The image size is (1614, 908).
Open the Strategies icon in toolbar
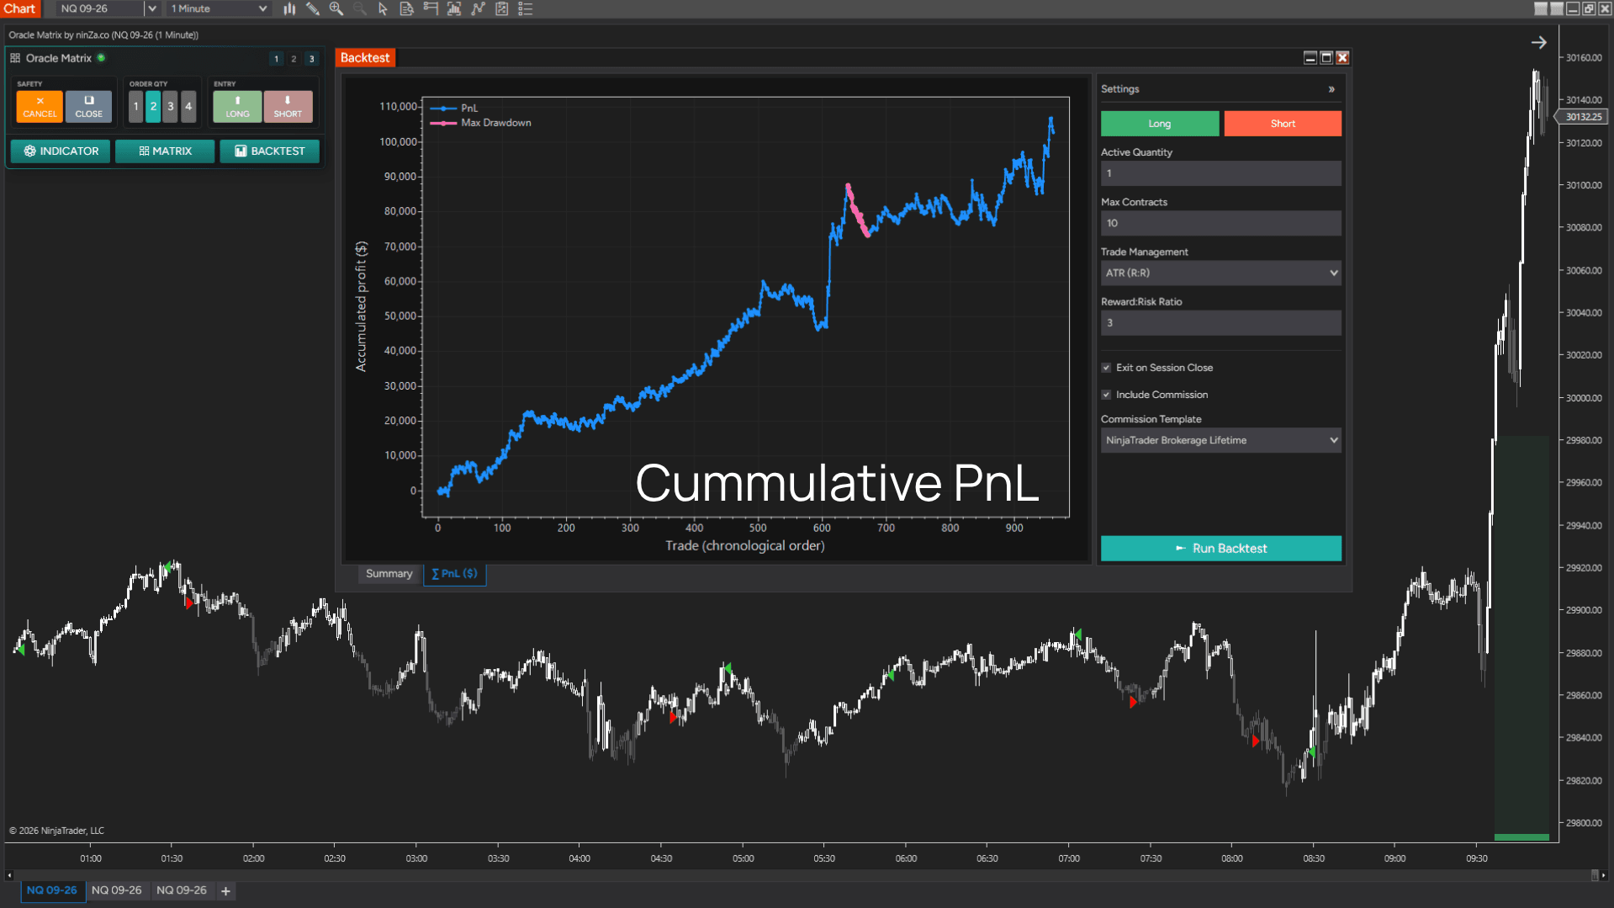(x=501, y=8)
